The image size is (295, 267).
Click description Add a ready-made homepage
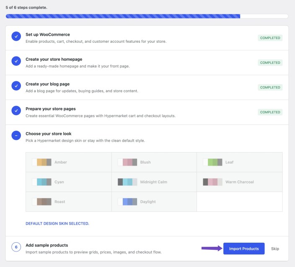pyautogui.click(x=78, y=66)
